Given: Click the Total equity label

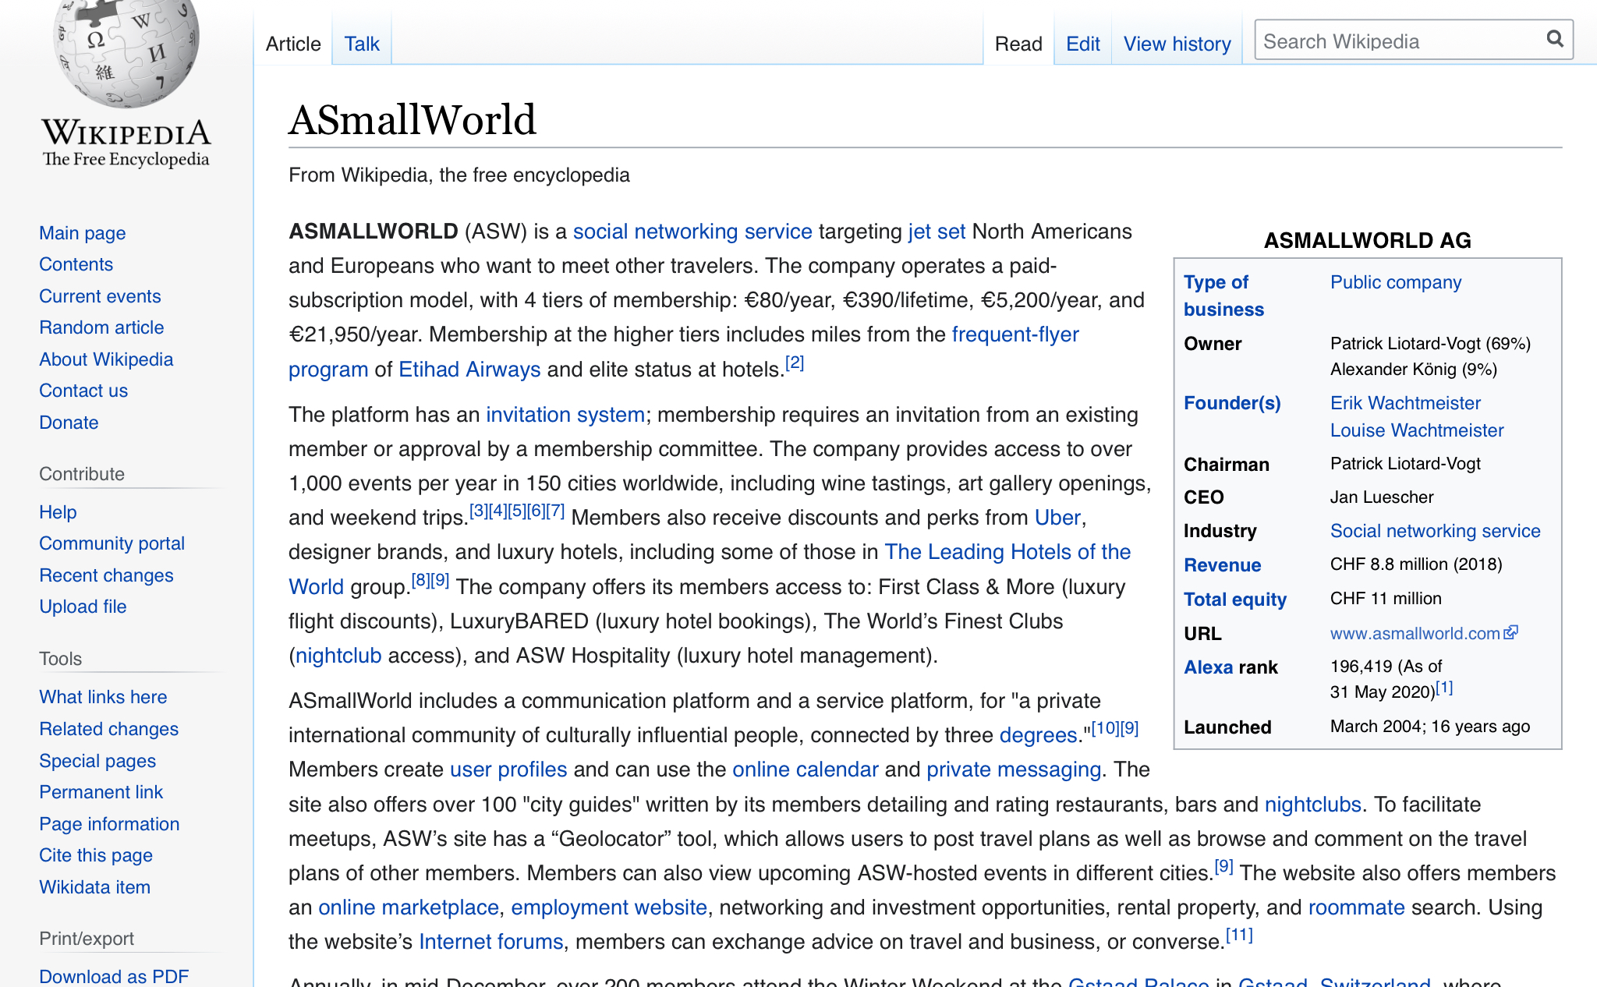Looking at the screenshot, I should 1235,600.
